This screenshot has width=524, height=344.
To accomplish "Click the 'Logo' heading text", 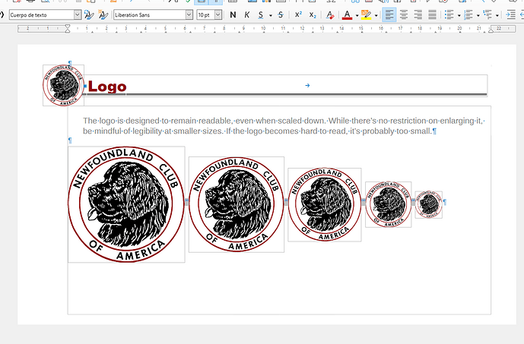I will tap(107, 87).
